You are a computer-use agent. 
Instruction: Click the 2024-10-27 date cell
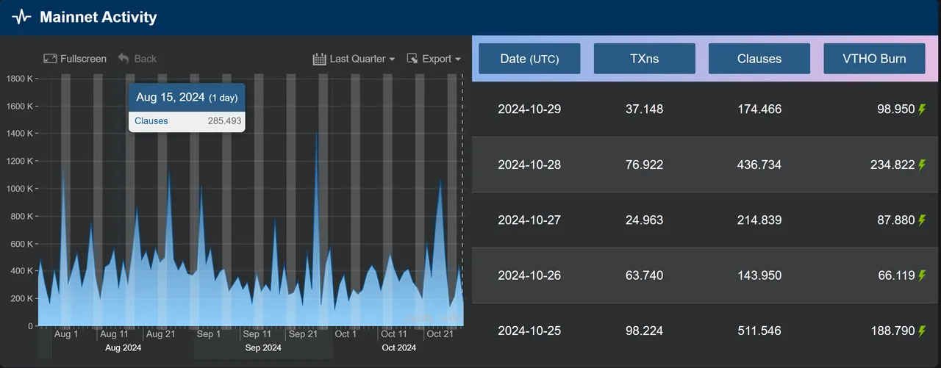tap(529, 220)
